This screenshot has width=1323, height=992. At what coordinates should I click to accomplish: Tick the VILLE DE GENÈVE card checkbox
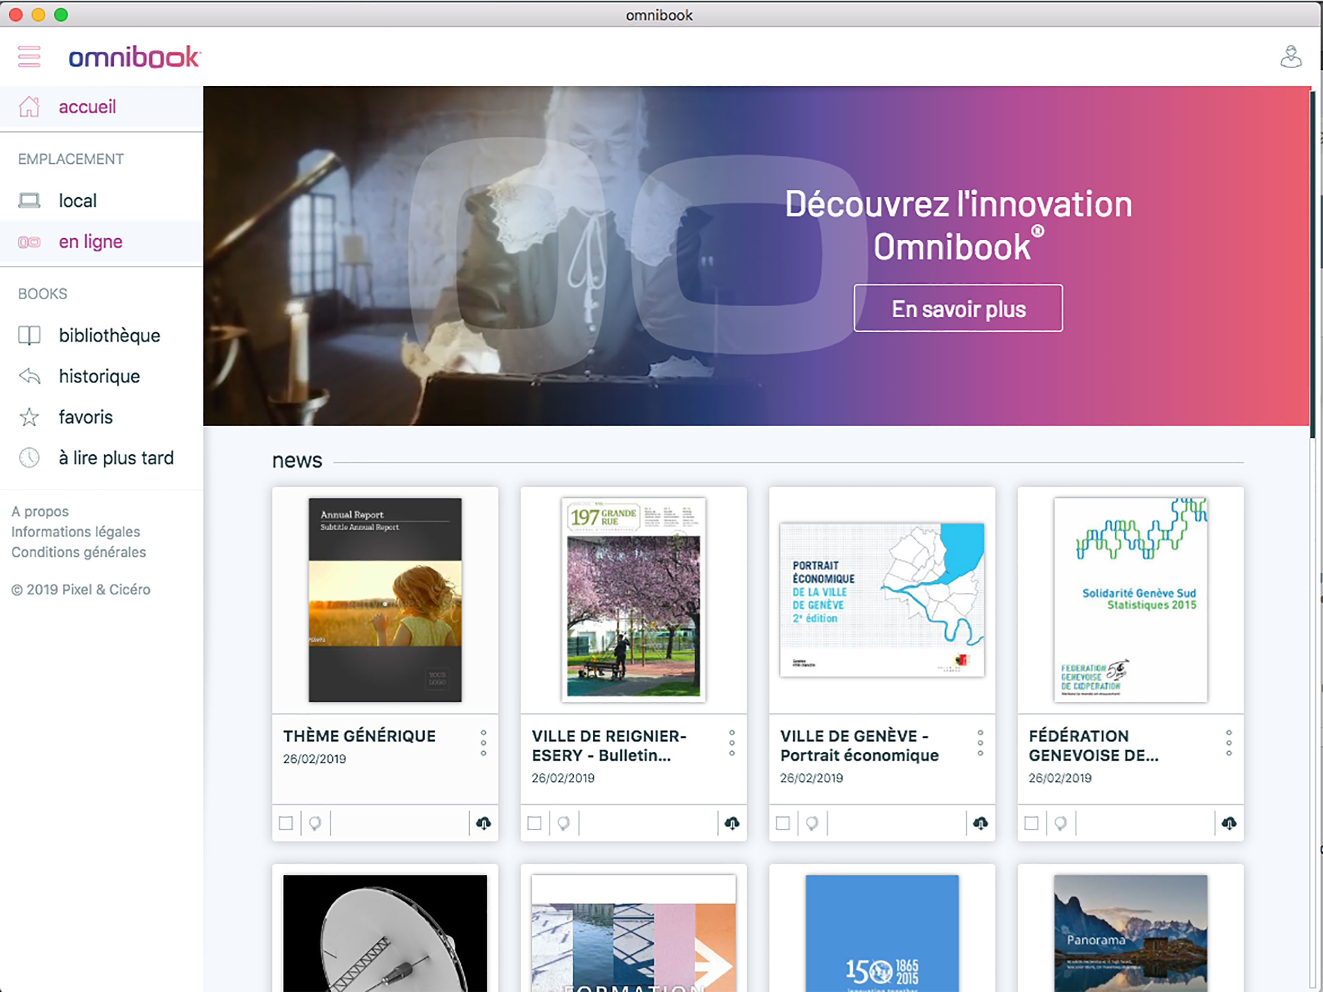pos(783,823)
